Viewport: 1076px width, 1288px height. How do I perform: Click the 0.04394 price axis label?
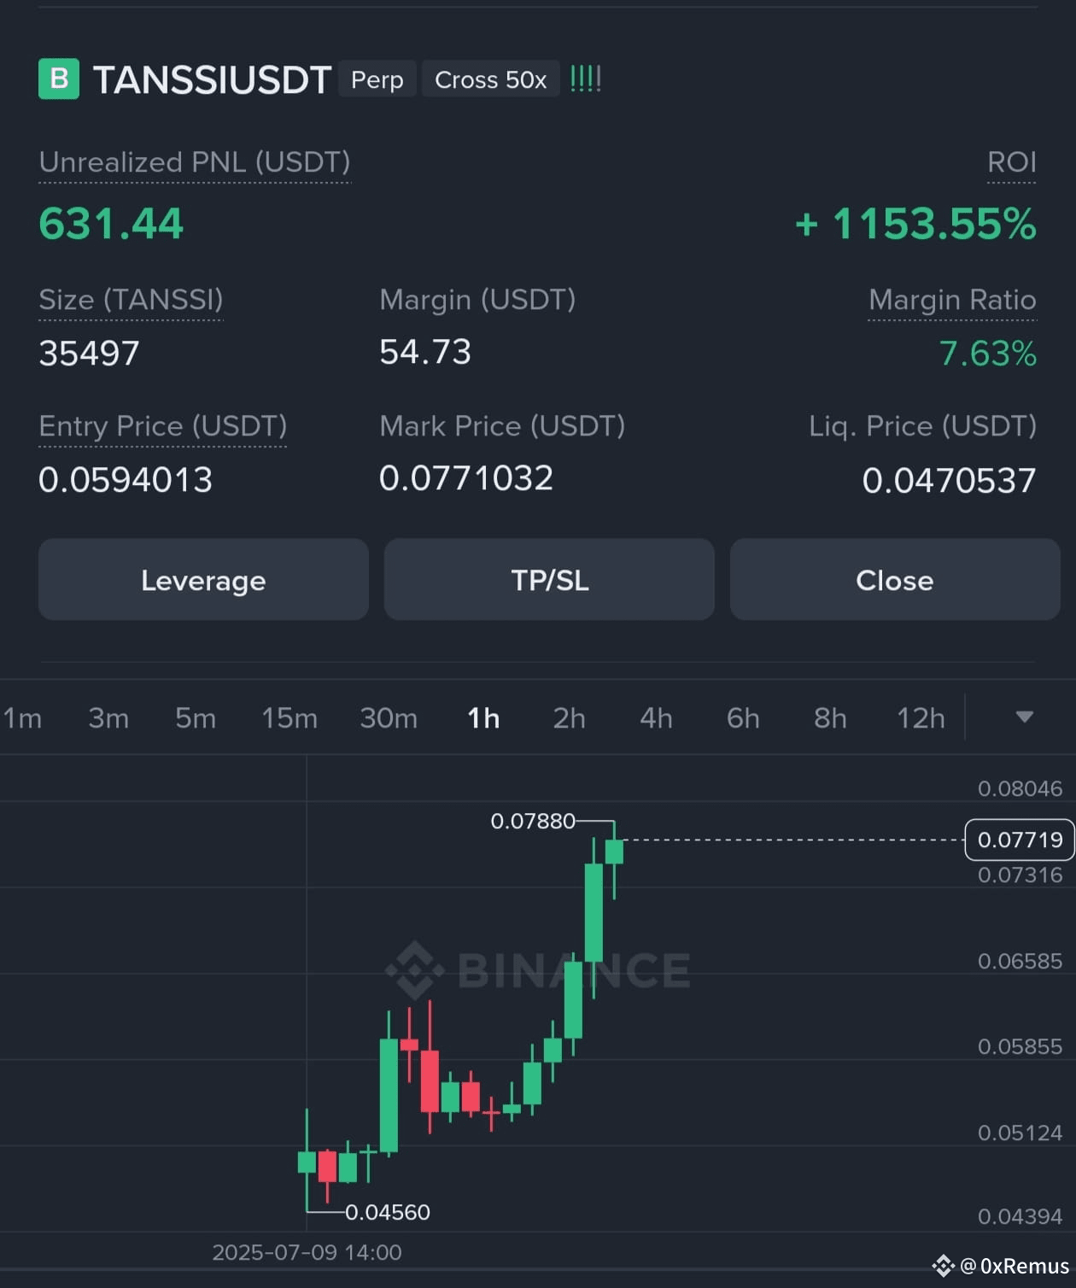(1020, 1216)
